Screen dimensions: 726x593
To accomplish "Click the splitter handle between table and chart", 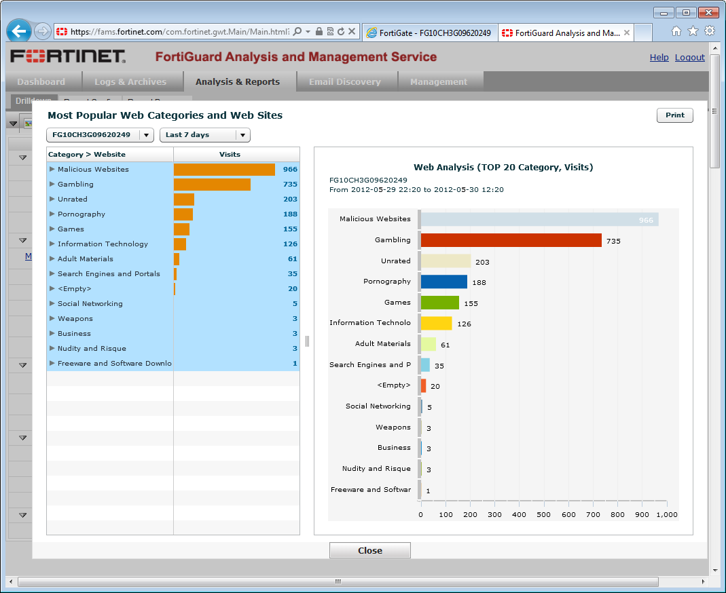I will pos(307,341).
